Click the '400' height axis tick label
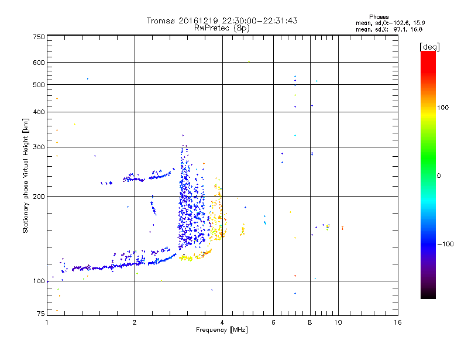The width and height of the screenshot is (468, 351). pyautogui.click(x=39, y=112)
